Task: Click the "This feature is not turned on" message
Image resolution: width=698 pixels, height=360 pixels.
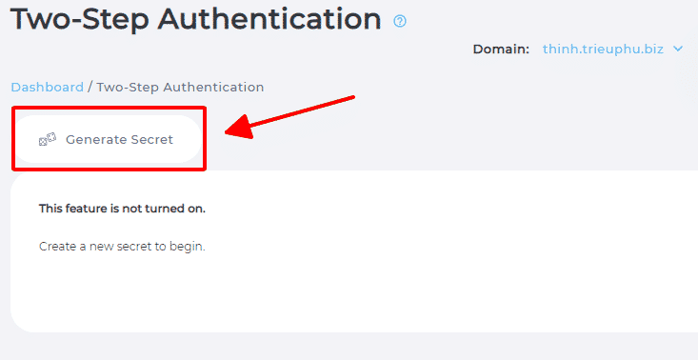Action: (123, 209)
